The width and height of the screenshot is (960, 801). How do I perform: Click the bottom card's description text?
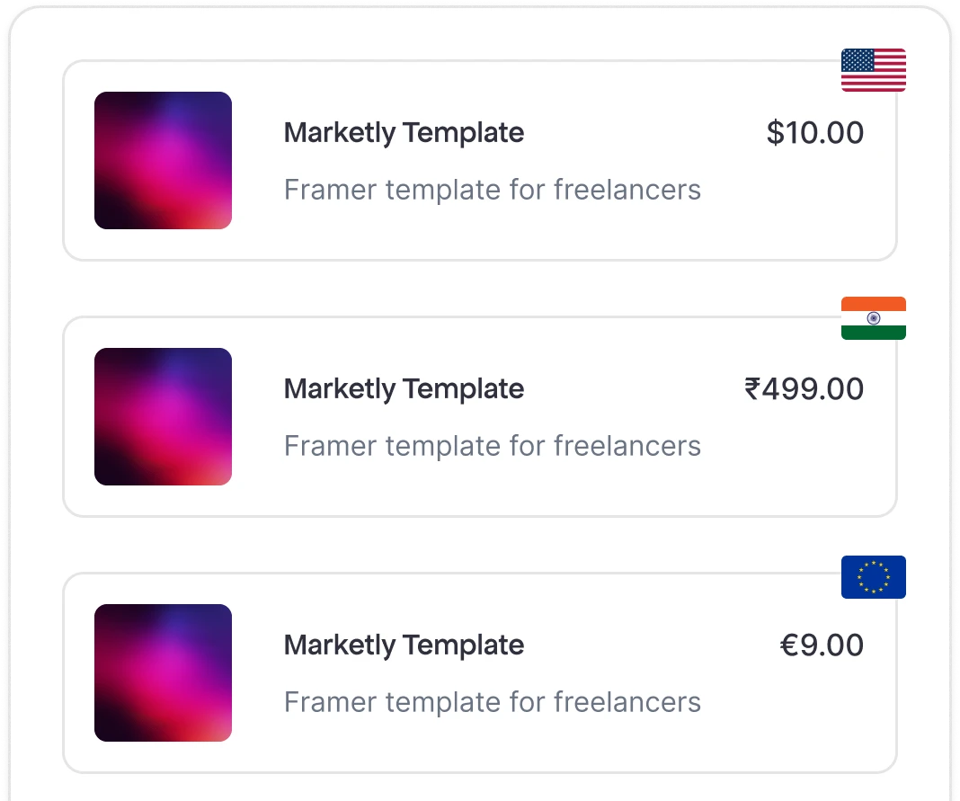(492, 702)
